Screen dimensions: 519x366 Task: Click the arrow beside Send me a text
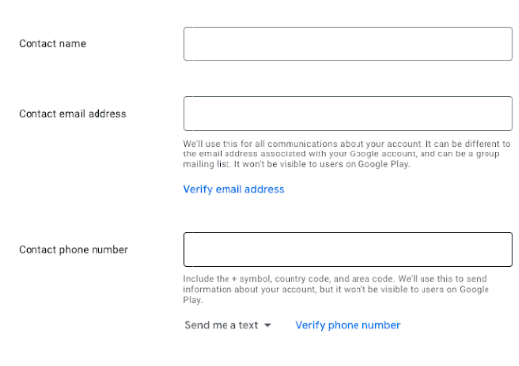tap(268, 325)
